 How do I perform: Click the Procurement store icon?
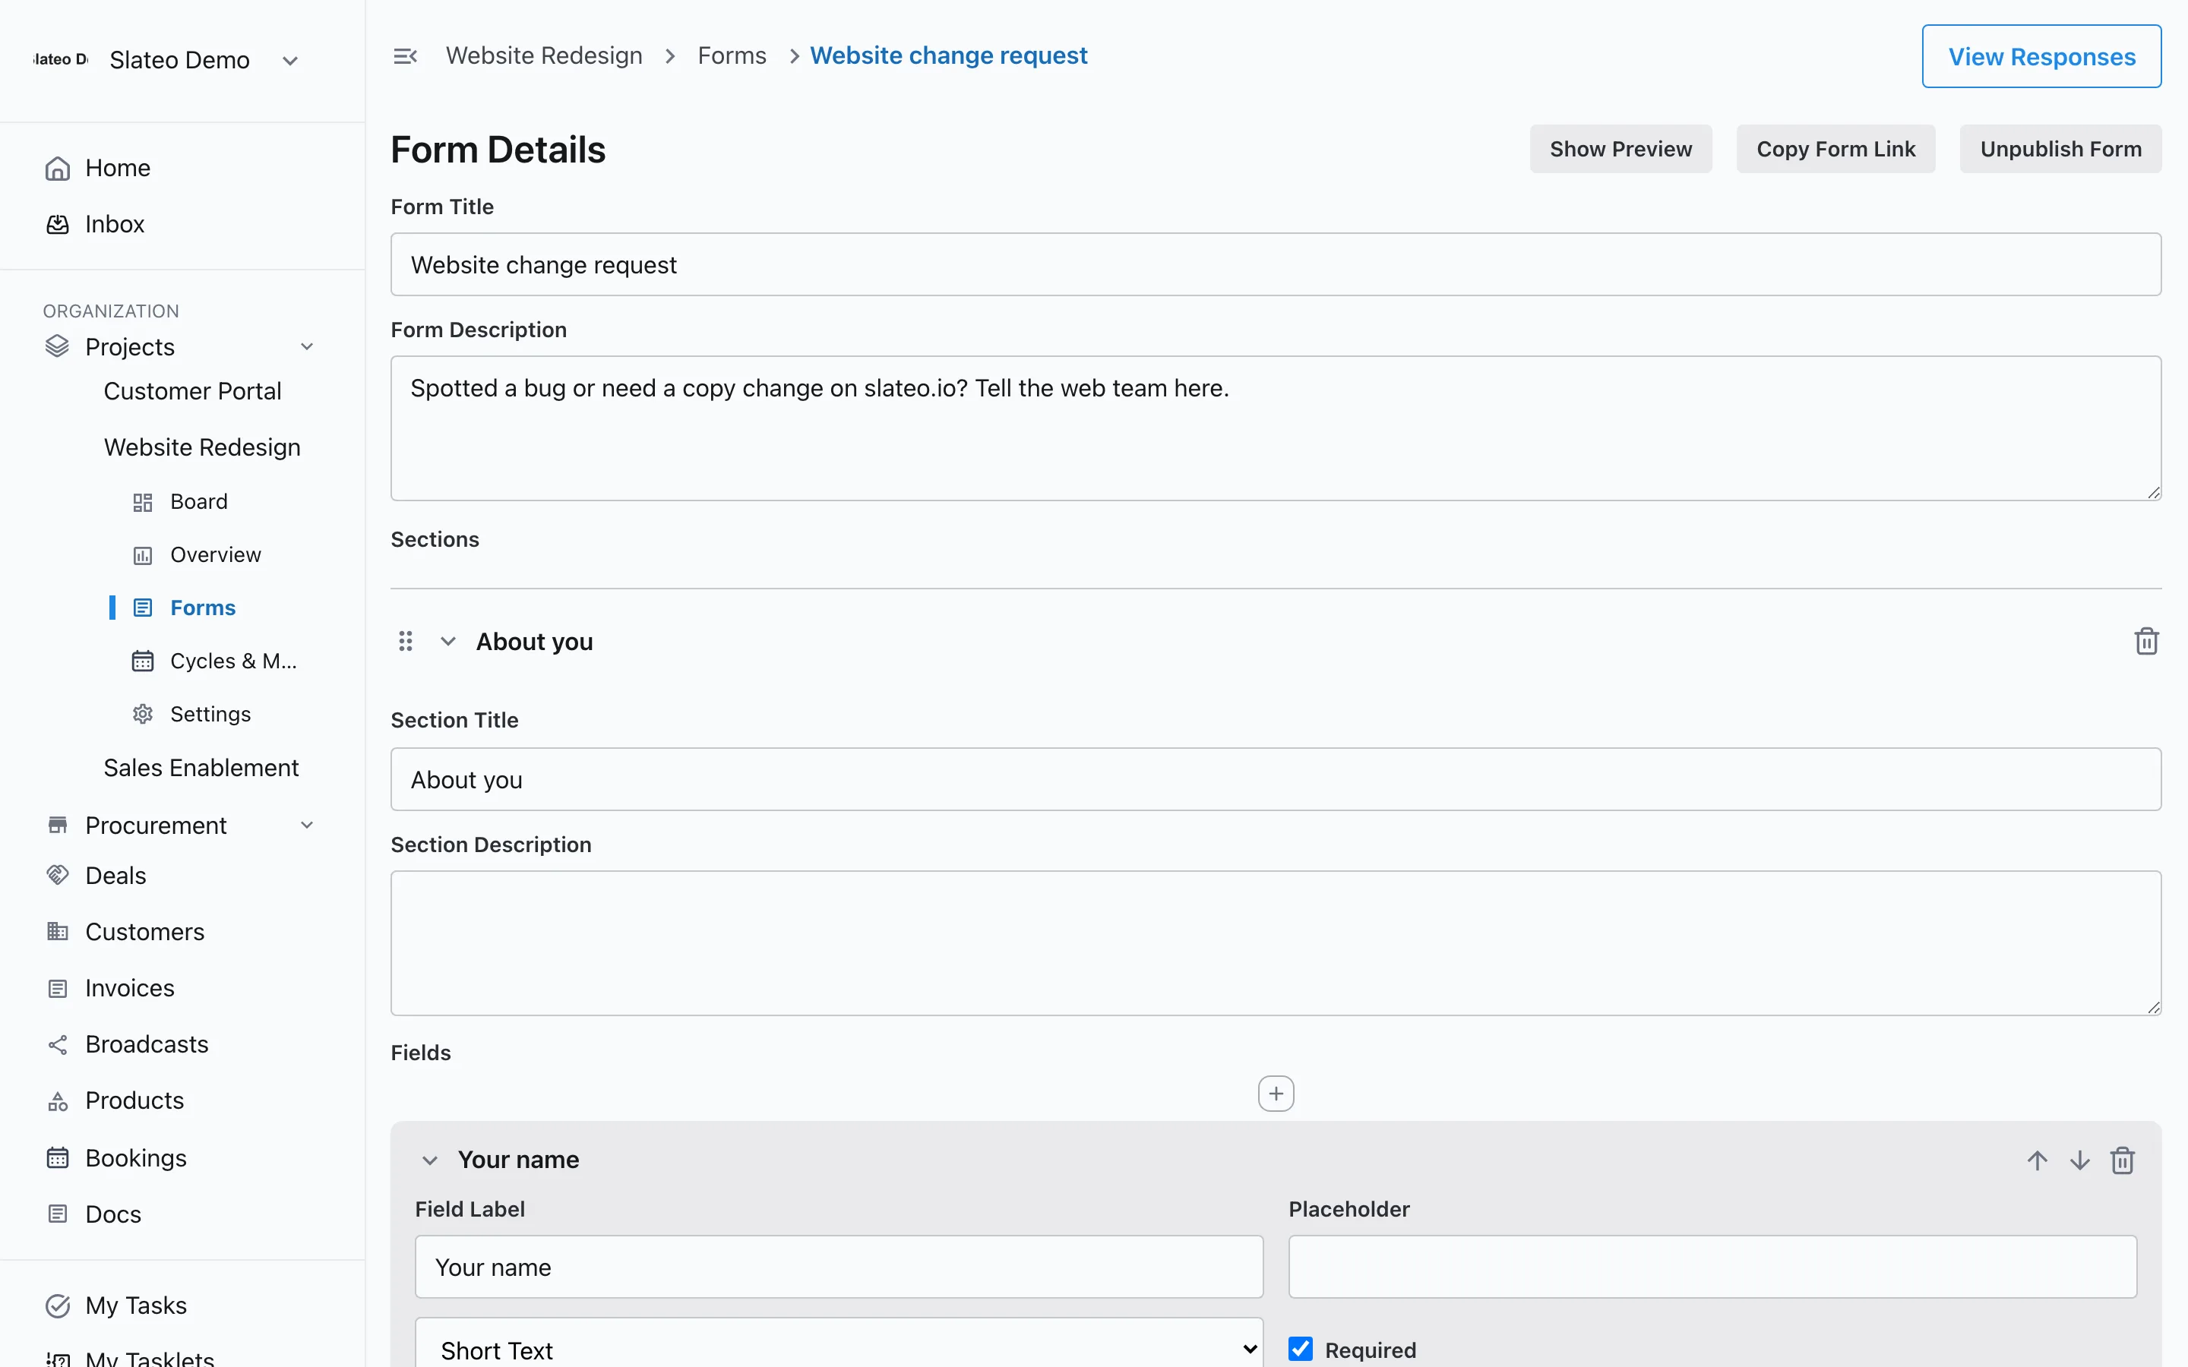[58, 825]
